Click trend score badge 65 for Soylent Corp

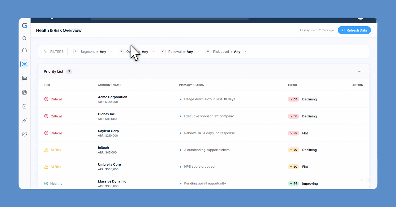[293, 133]
